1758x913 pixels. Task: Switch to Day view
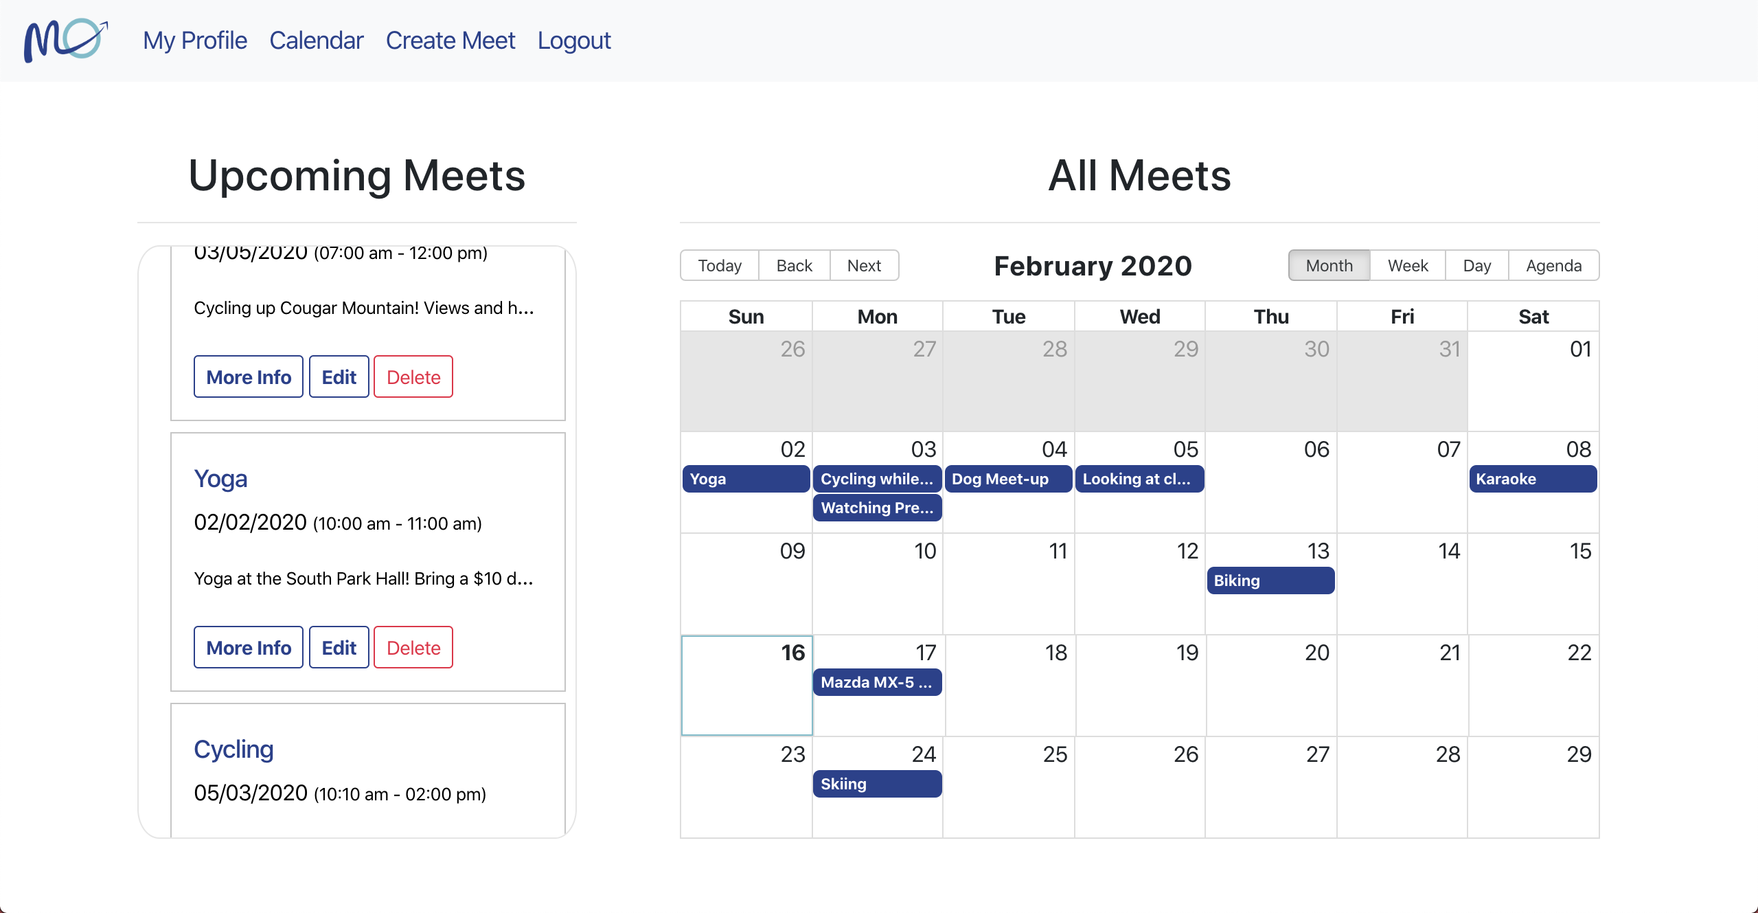point(1476,265)
